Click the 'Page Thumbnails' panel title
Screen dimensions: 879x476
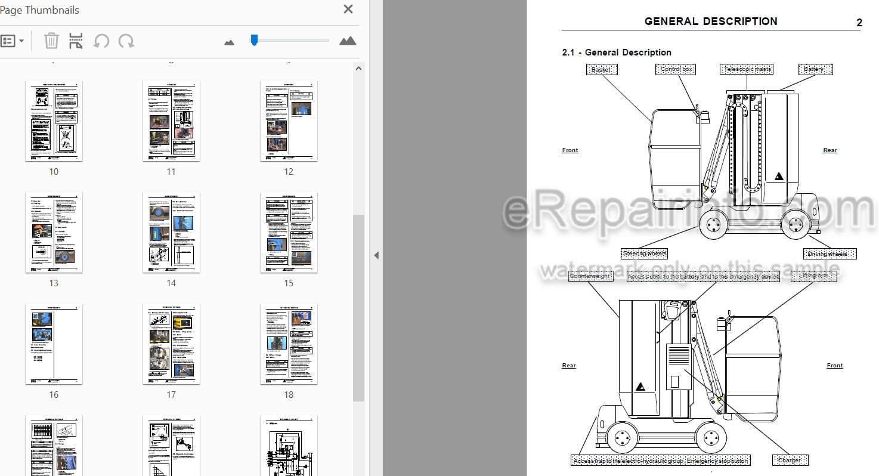(x=39, y=10)
